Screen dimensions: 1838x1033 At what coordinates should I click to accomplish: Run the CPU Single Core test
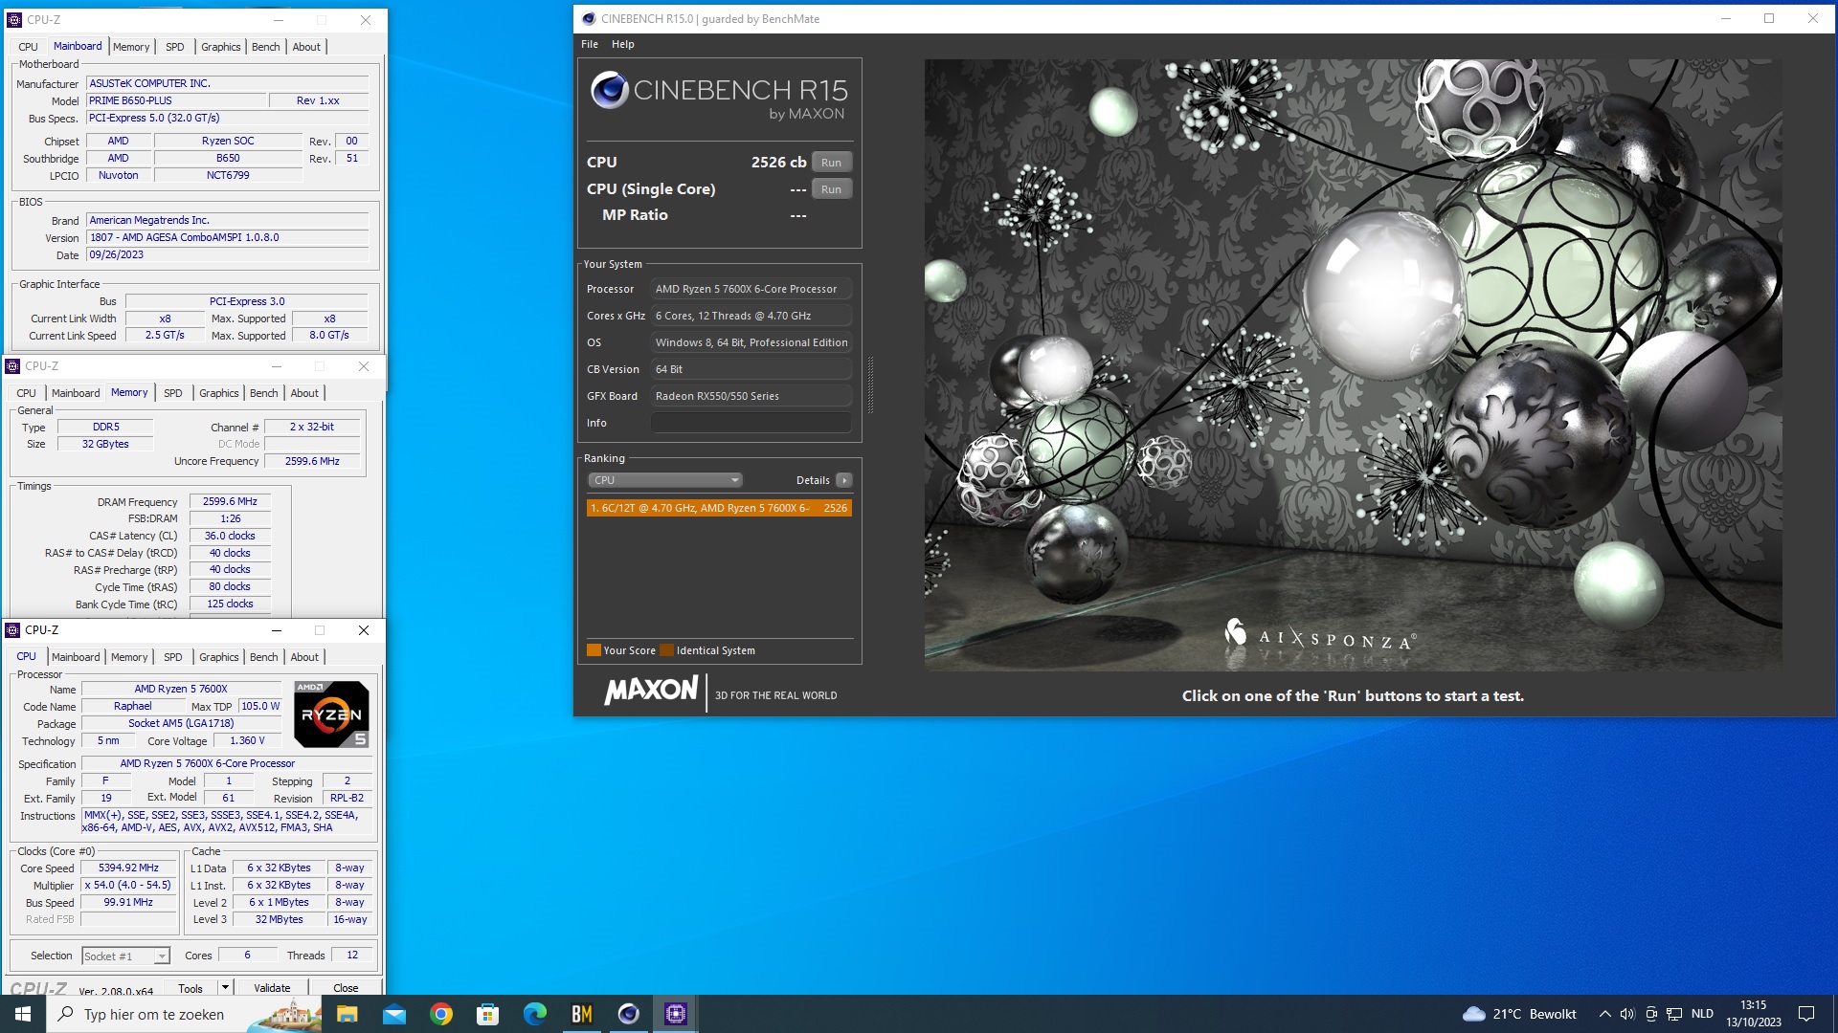click(831, 189)
